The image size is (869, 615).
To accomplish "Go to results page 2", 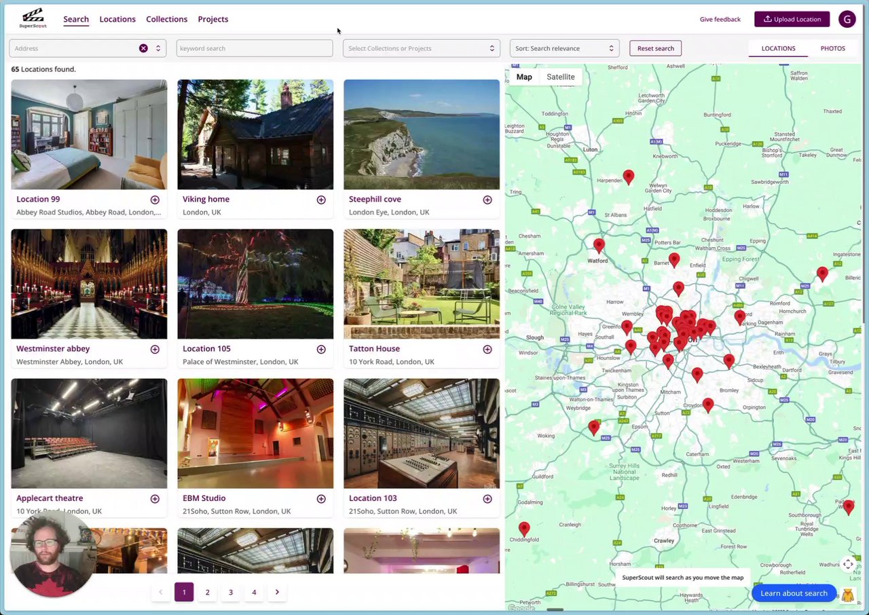I will (207, 592).
